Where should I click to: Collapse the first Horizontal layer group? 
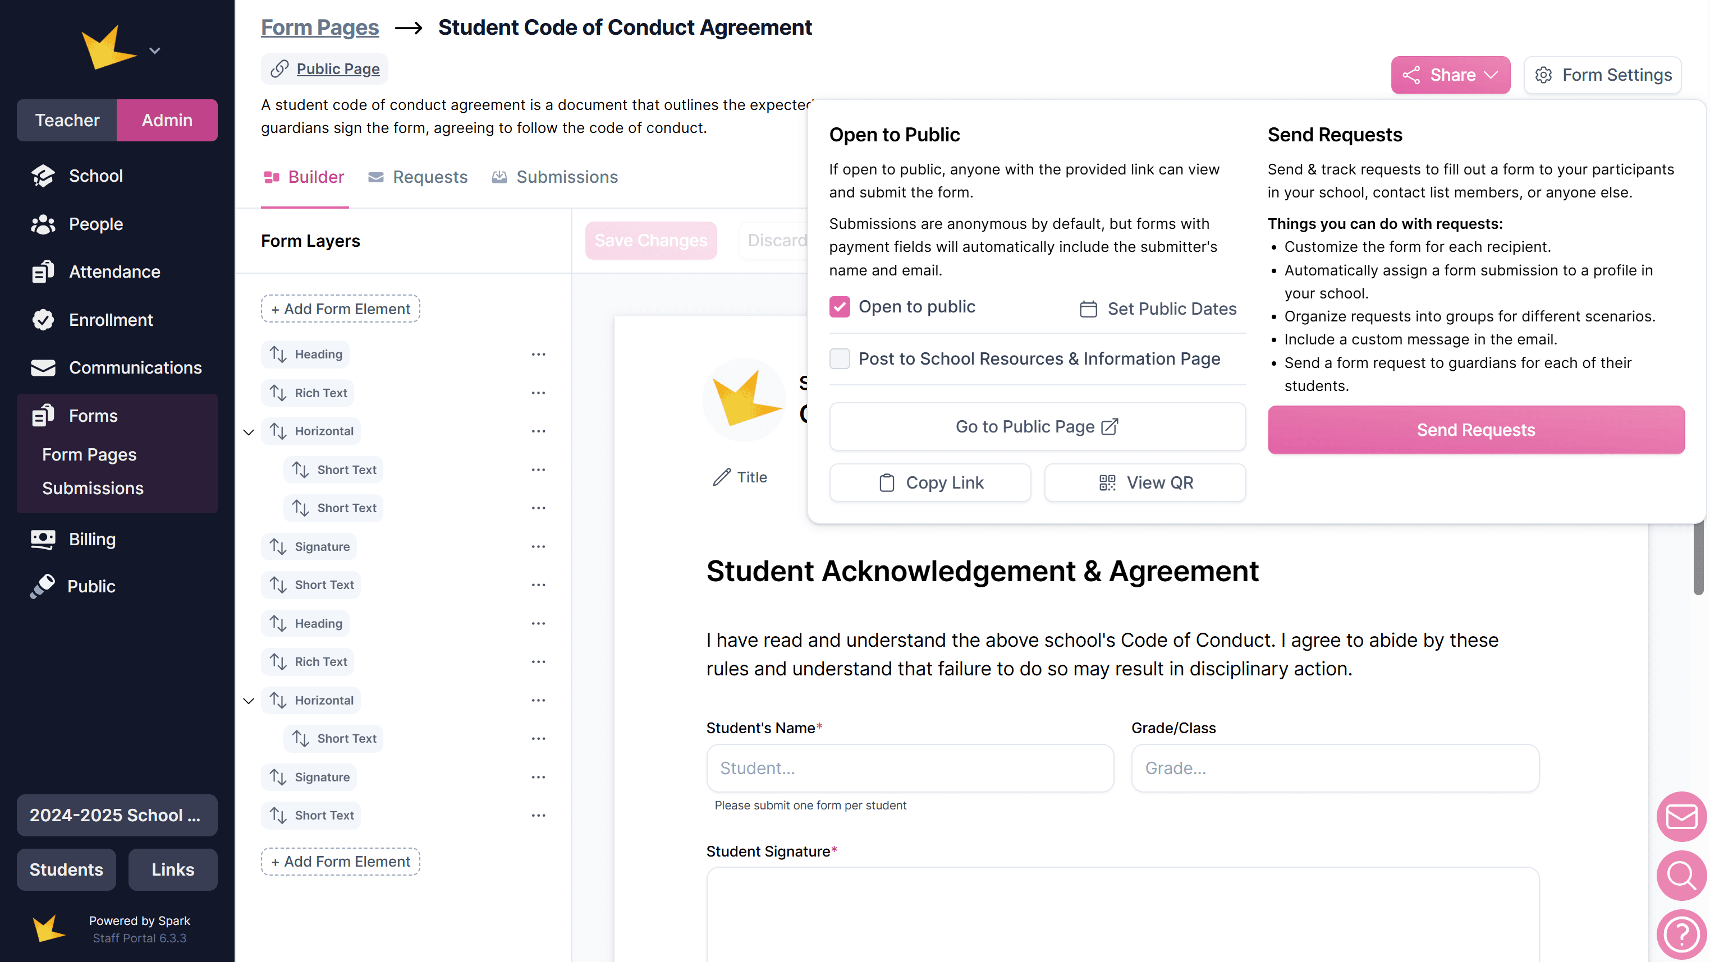[249, 432]
